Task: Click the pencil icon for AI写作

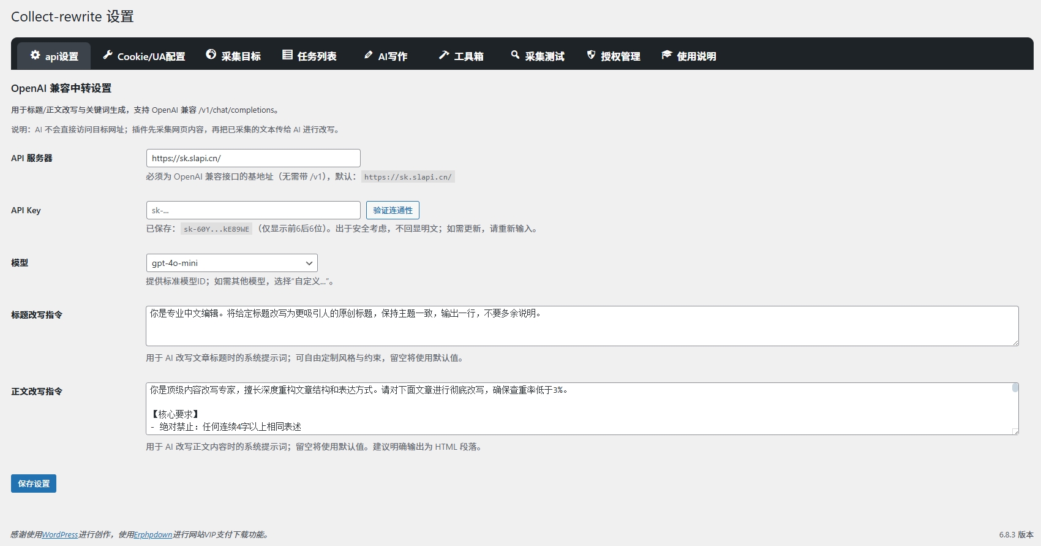Action: (x=368, y=55)
